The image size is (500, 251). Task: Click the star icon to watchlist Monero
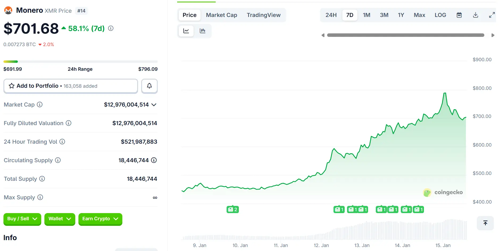pos(11,86)
